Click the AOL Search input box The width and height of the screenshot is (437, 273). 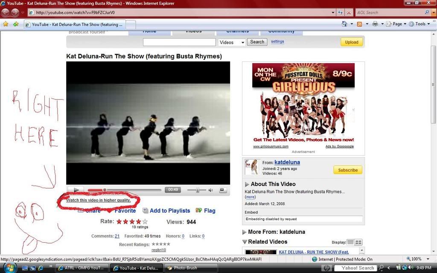tap(389, 12)
